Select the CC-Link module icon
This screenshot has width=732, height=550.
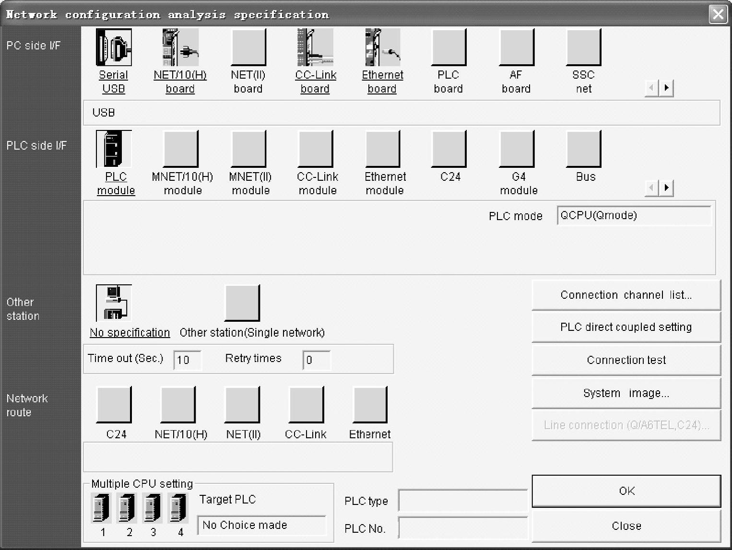[x=316, y=149]
